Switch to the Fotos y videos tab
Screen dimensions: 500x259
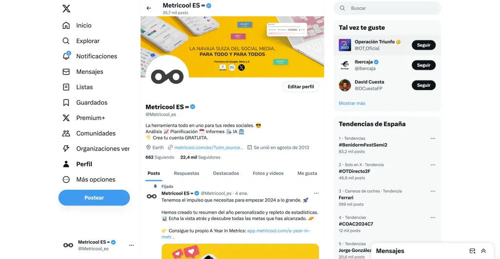coord(268,173)
